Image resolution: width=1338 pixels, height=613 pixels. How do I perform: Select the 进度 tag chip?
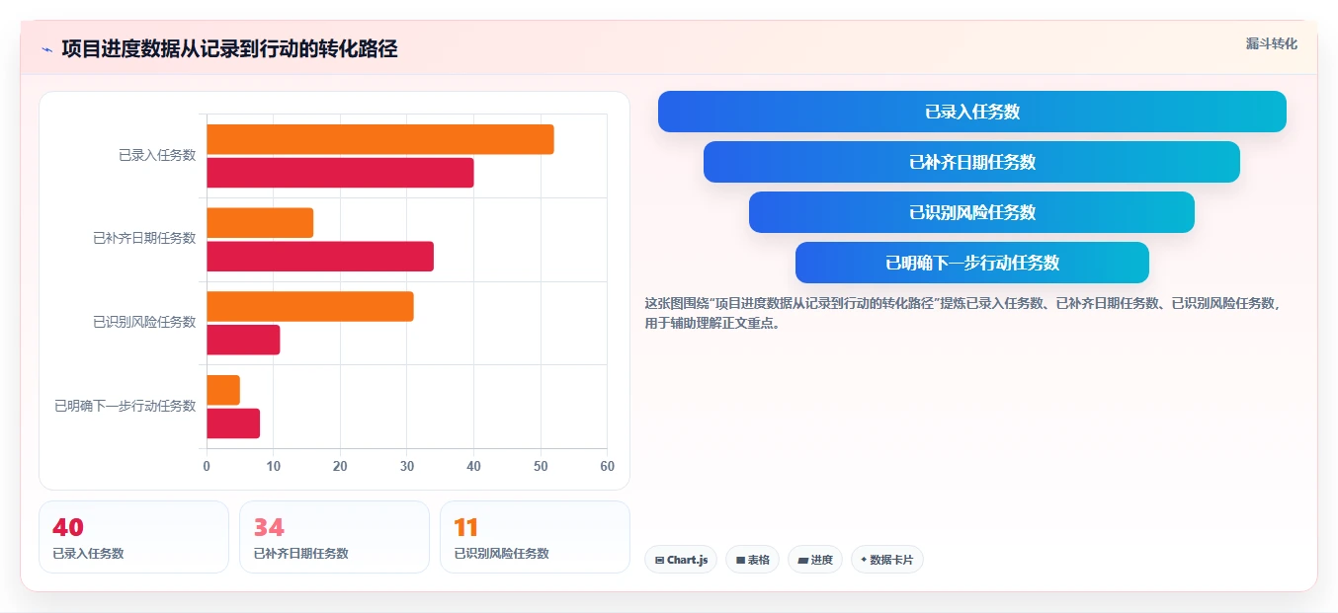pyautogui.click(x=815, y=560)
